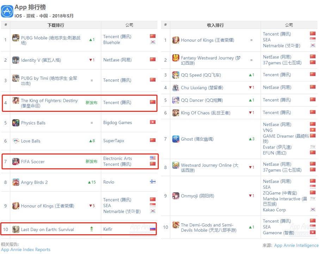The height and width of the screenshot is (254, 320).
Task: Click the 下载排行 column header
Action: 56,25
